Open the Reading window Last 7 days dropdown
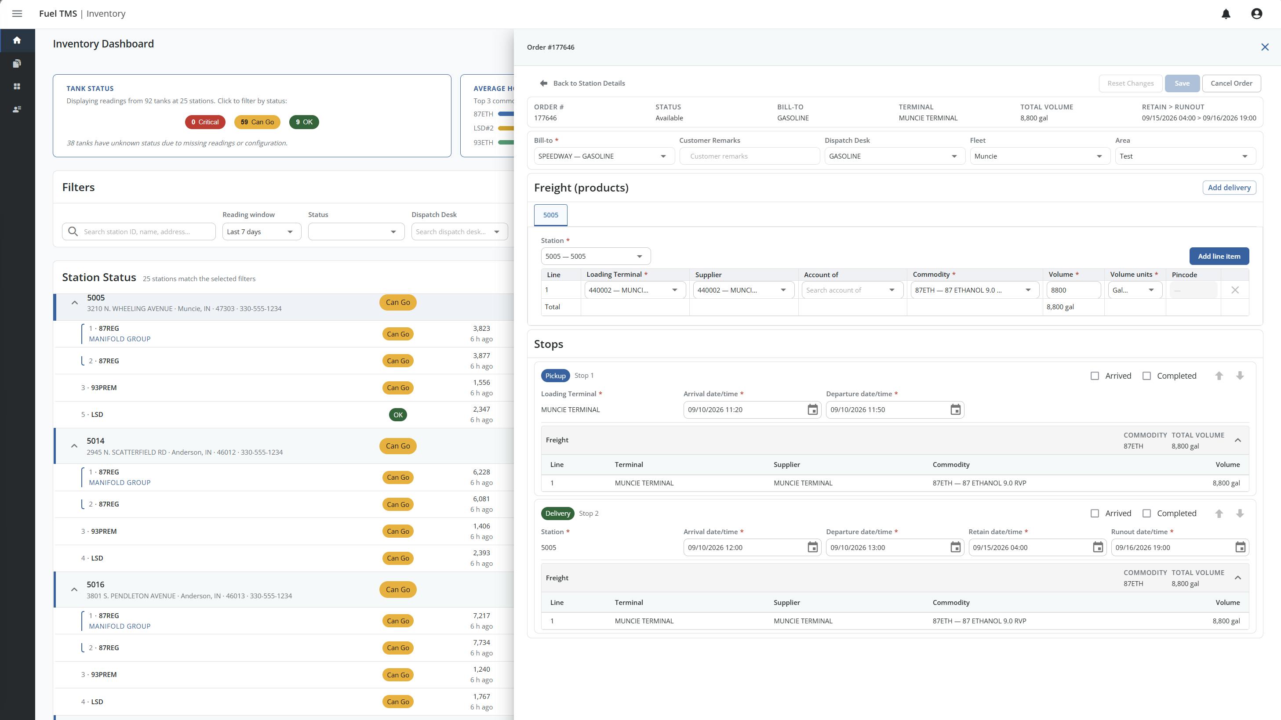The height and width of the screenshot is (720, 1281). [262, 232]
